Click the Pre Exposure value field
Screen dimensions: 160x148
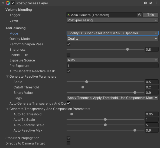pyautogui.click(x=112, y=66)
